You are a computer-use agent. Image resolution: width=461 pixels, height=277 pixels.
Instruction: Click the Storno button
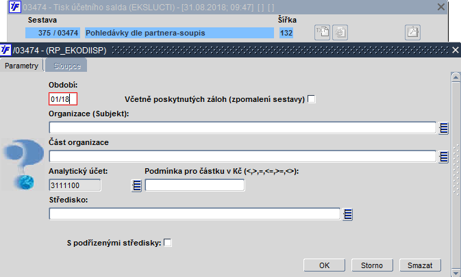(x=372, y=265)
